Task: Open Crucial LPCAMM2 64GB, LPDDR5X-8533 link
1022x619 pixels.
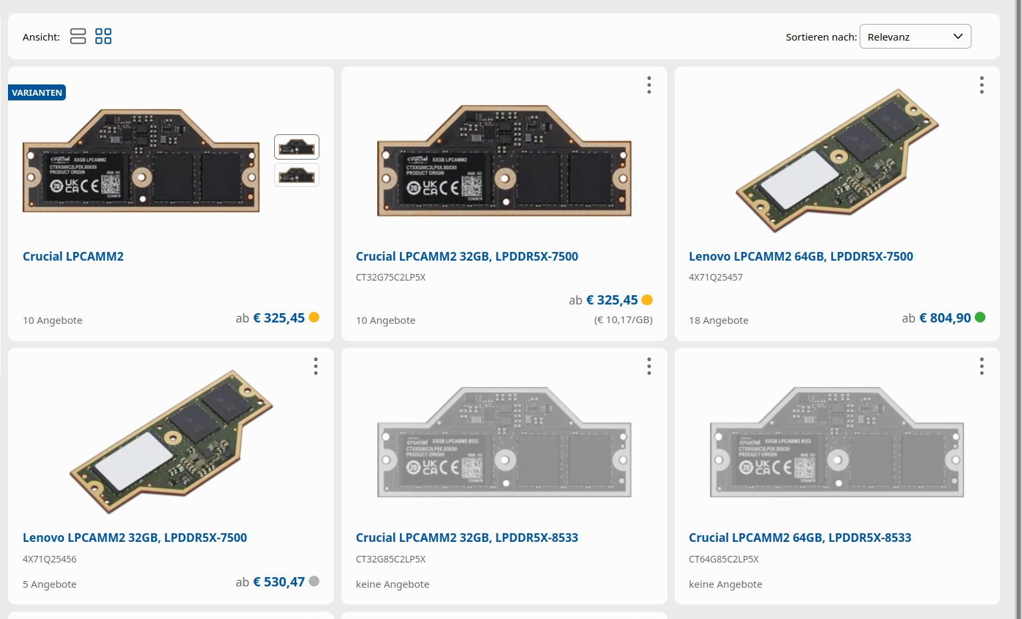Action: tap(800, 538)
